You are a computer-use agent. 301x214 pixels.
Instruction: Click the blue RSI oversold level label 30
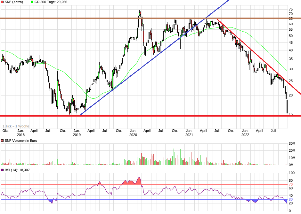[291, 199]
